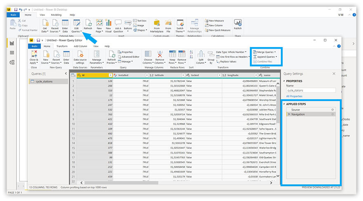Switch to Transform tab in Query Editor
This screenshot has height=201, width=363.
pos(62,46)
